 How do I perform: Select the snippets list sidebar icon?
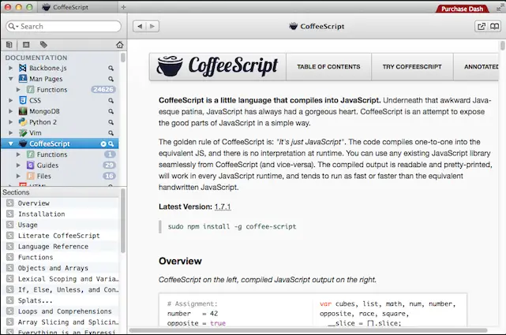click(x=26, y=45)
